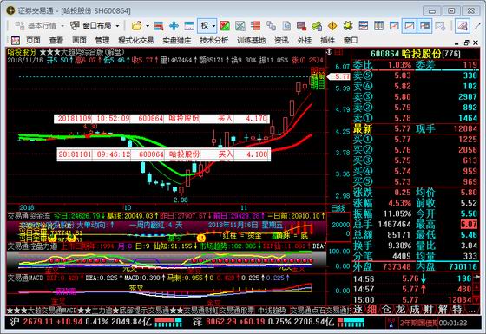Toggle the highlighted single-chart window layout button
The image size is (486, 334).
click(410, 26)
